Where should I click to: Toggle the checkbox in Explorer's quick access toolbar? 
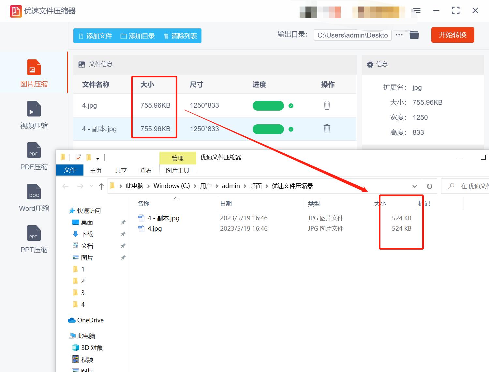78,157
